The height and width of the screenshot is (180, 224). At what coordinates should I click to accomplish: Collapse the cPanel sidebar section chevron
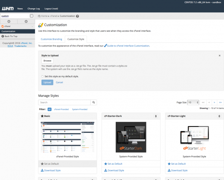coord(32,26)
